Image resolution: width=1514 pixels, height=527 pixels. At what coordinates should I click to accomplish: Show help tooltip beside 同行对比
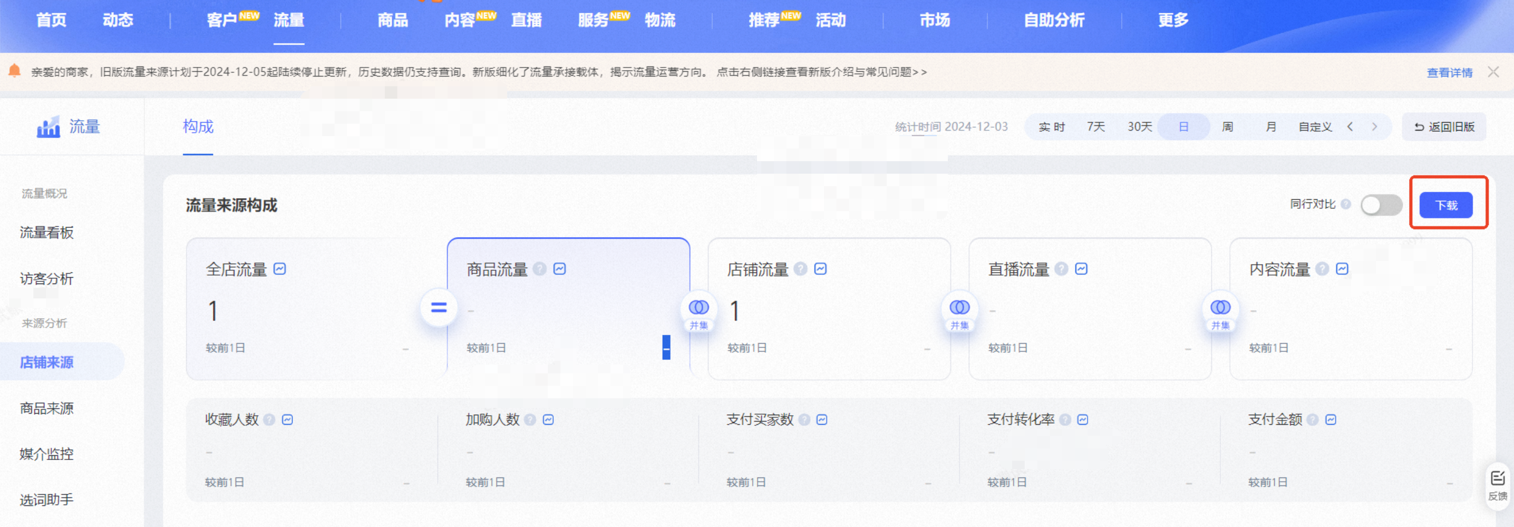tap(1346, 204)
